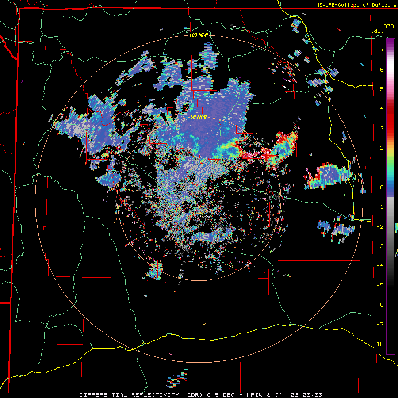Click the 3 value on the color scale
Image resolution: width=398 pixels, height=398 pixels.
tap(382, 128)
